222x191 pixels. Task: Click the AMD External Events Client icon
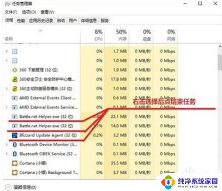[15, 98]
